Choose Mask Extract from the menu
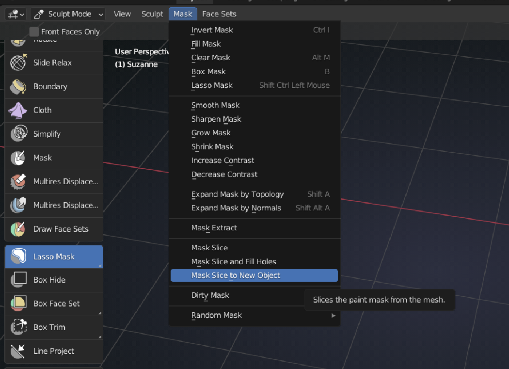The width and height of the screenshot is (509, 369). pos(214,228)
